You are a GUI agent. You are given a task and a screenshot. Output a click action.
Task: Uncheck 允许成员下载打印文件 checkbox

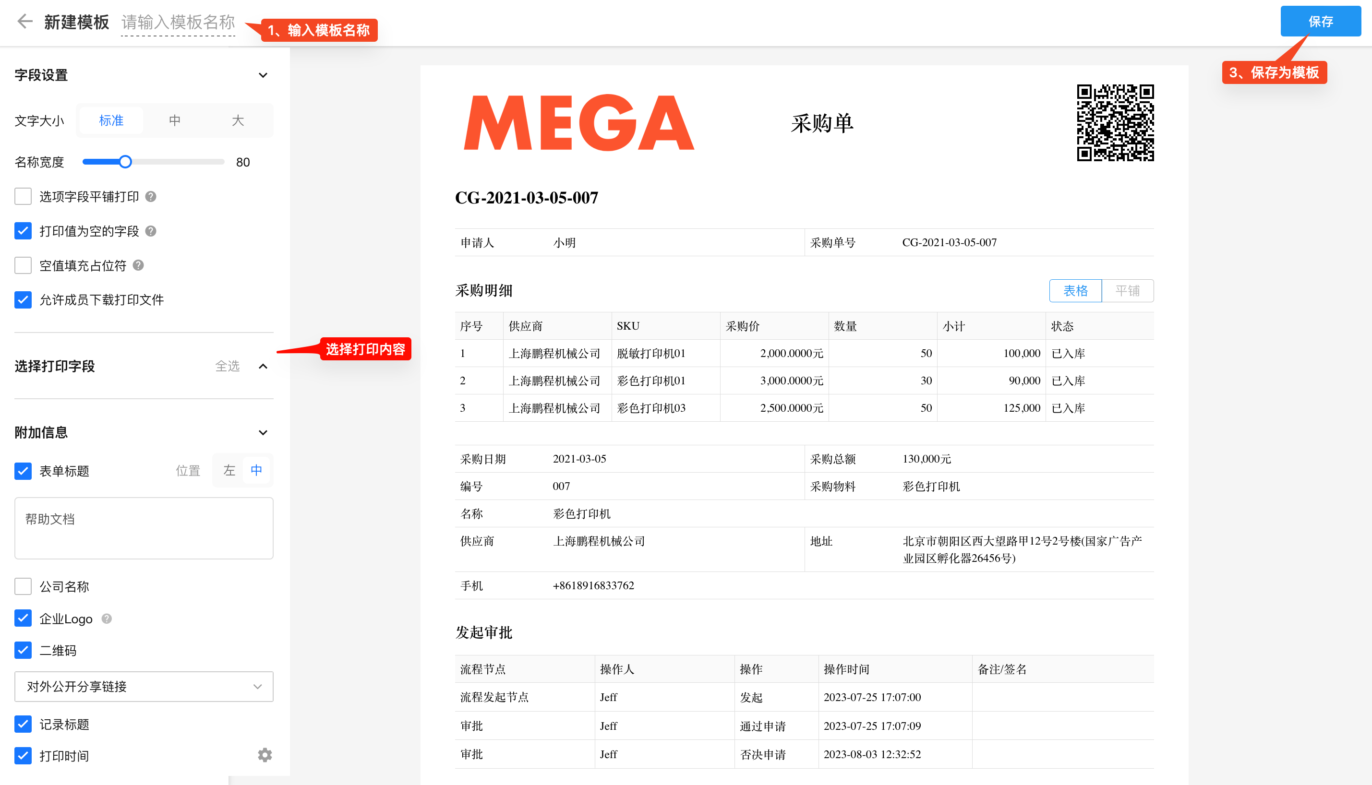(23, 300)
